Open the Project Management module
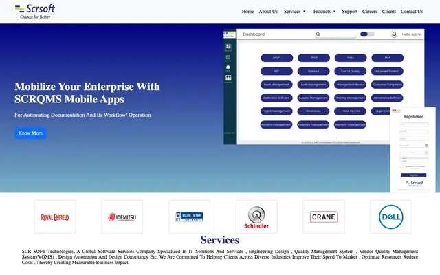440x275 pixels. point(276,111)
